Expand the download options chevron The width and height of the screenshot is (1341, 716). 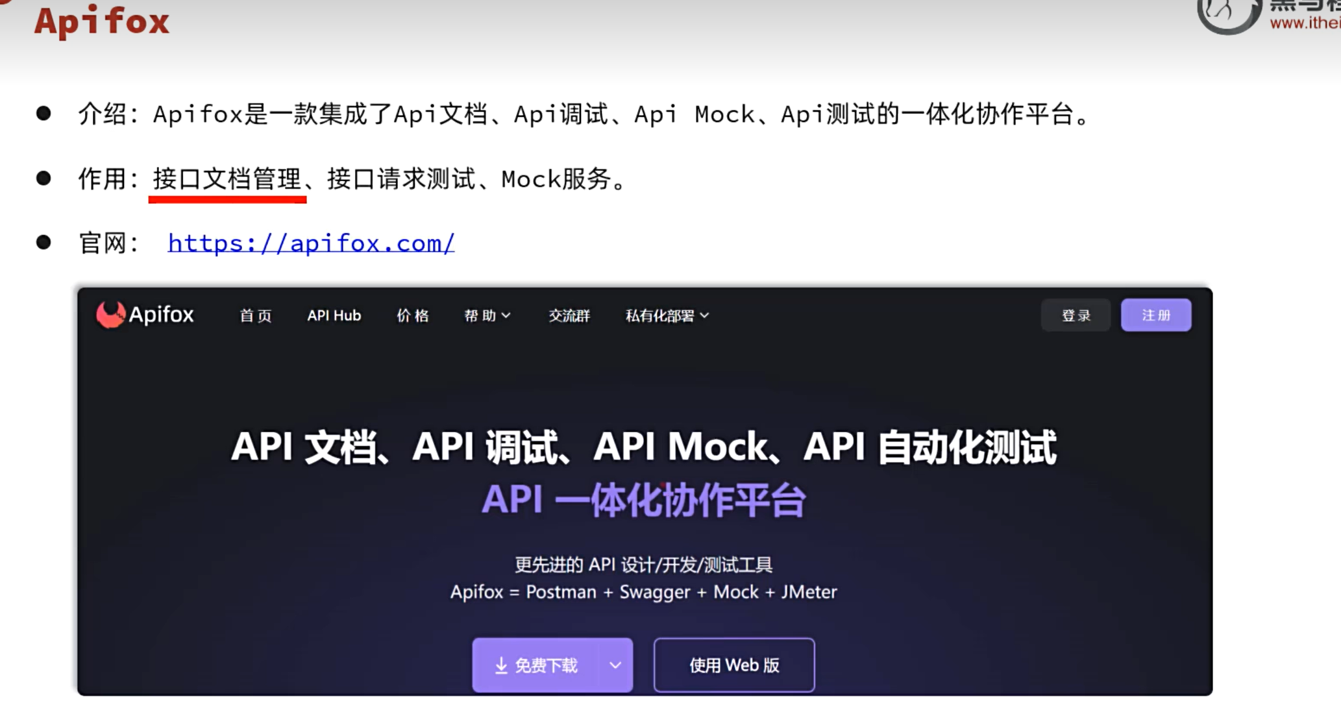click(615, 665)
